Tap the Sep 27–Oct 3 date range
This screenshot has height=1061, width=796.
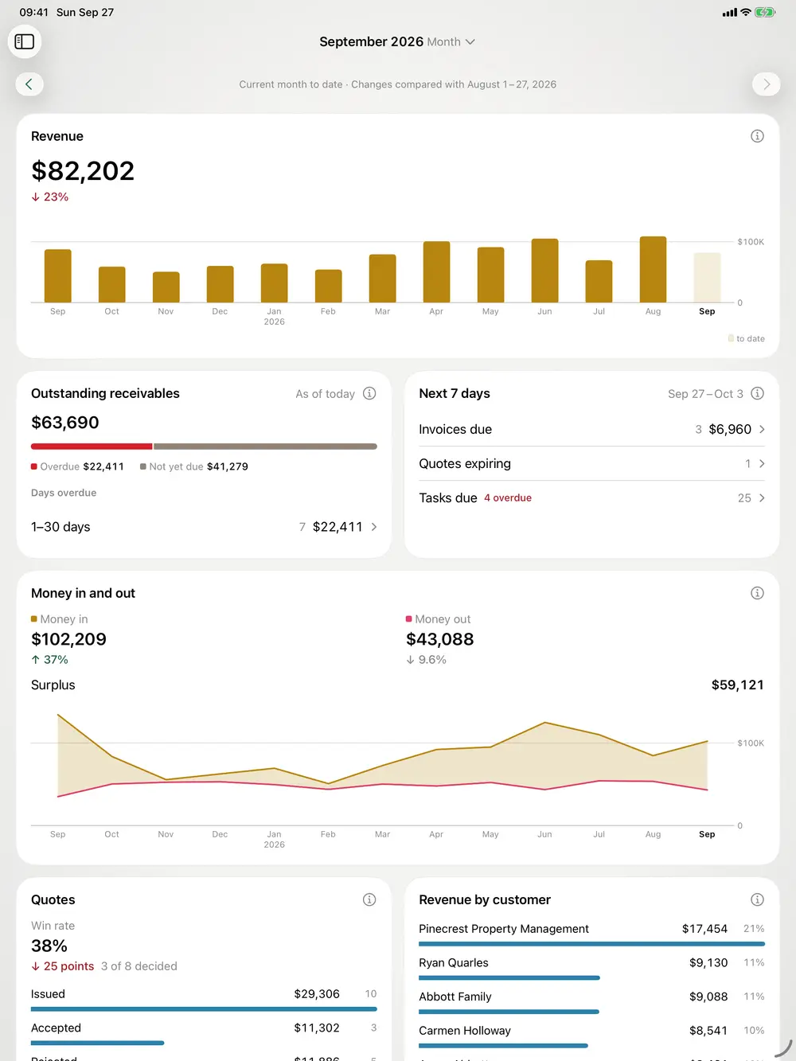[x=705, y=393]
